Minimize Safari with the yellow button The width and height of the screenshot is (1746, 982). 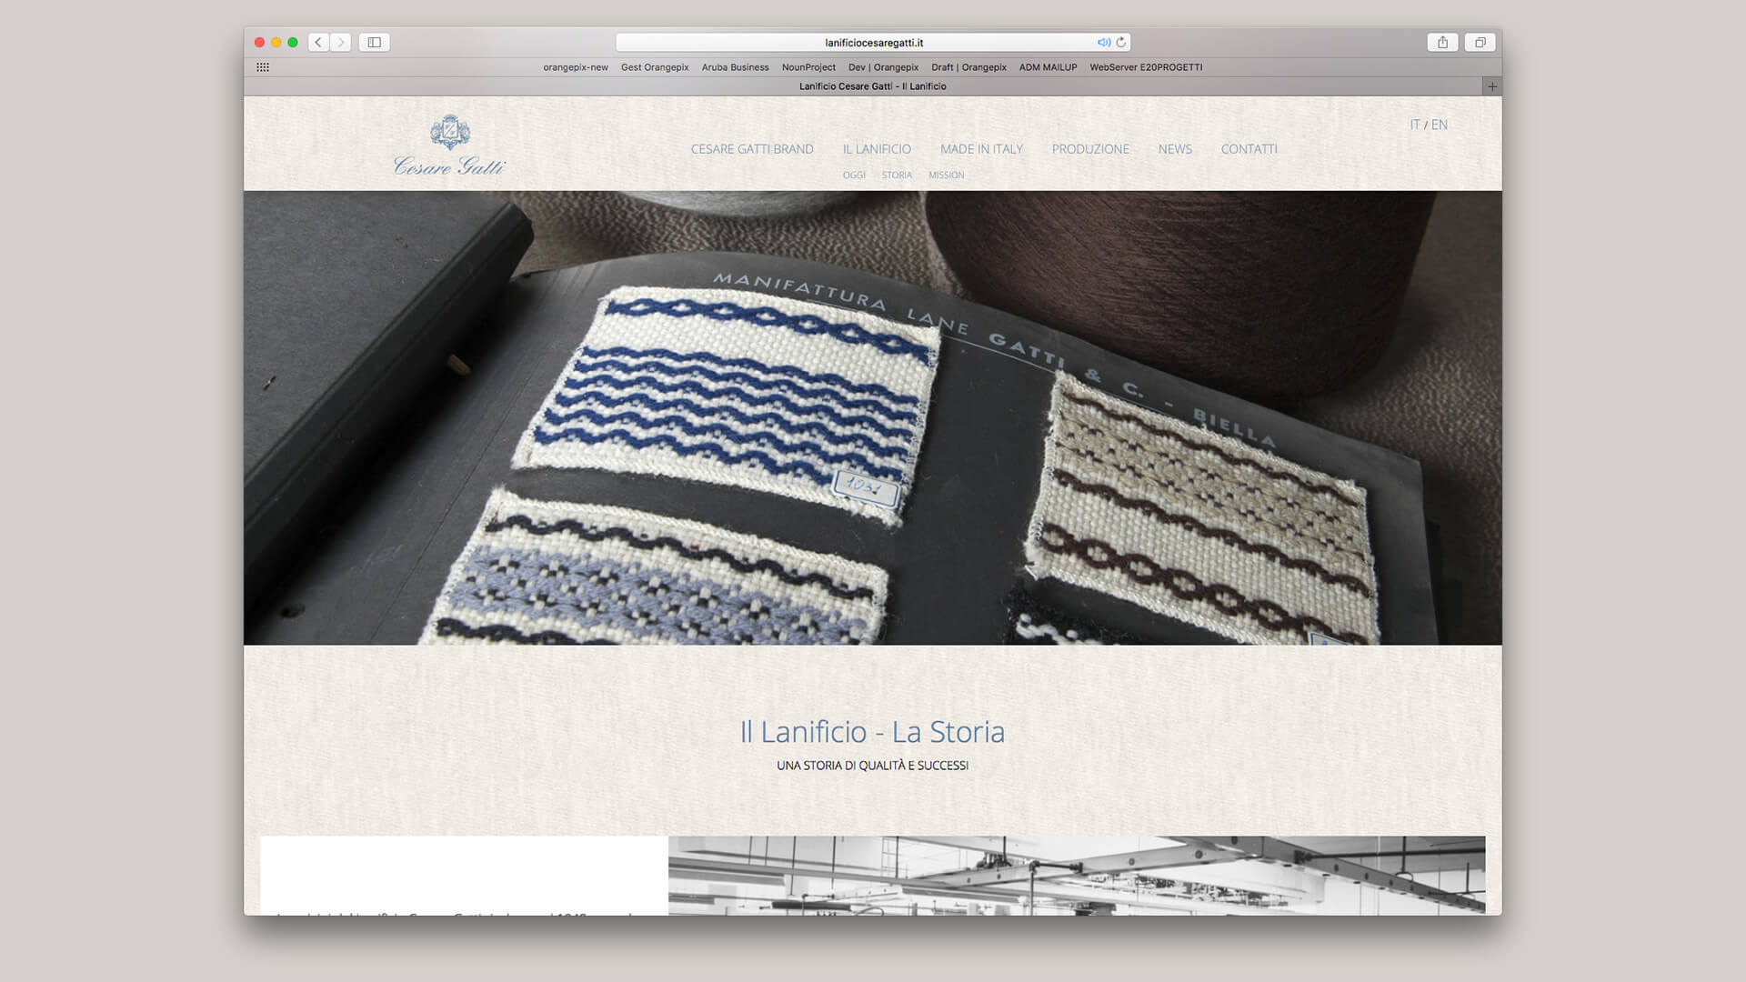pos(276,42)
